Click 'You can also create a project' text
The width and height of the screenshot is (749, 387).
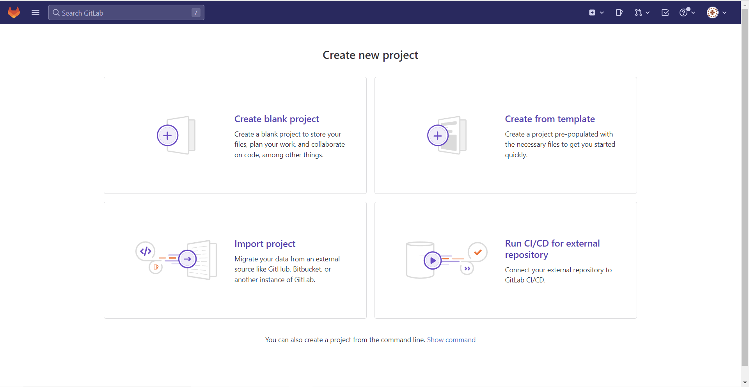click(x=345, y=340)
